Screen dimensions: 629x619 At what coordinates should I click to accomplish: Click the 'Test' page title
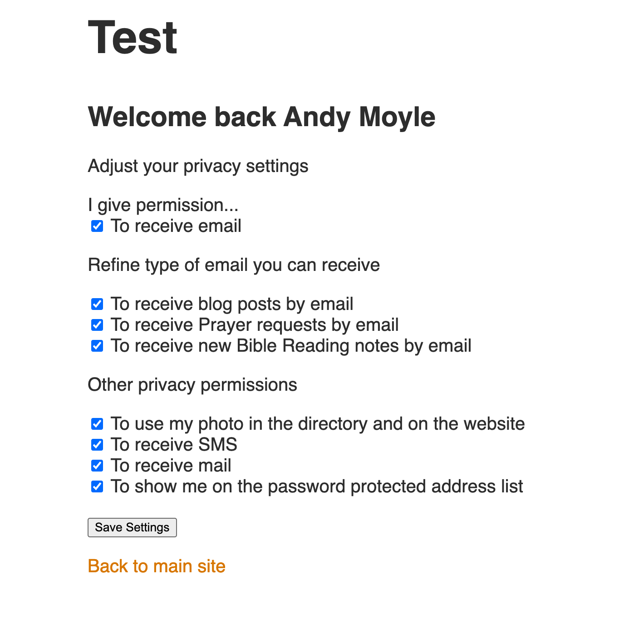point(133,38)
